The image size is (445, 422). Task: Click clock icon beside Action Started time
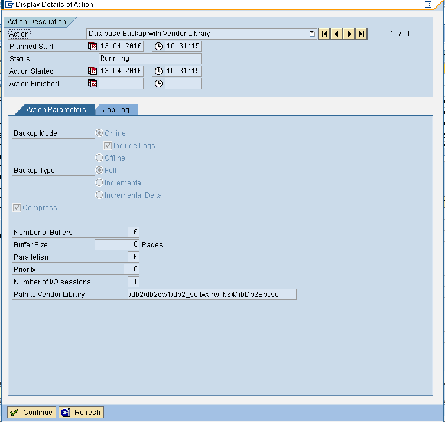click(158, 71)
